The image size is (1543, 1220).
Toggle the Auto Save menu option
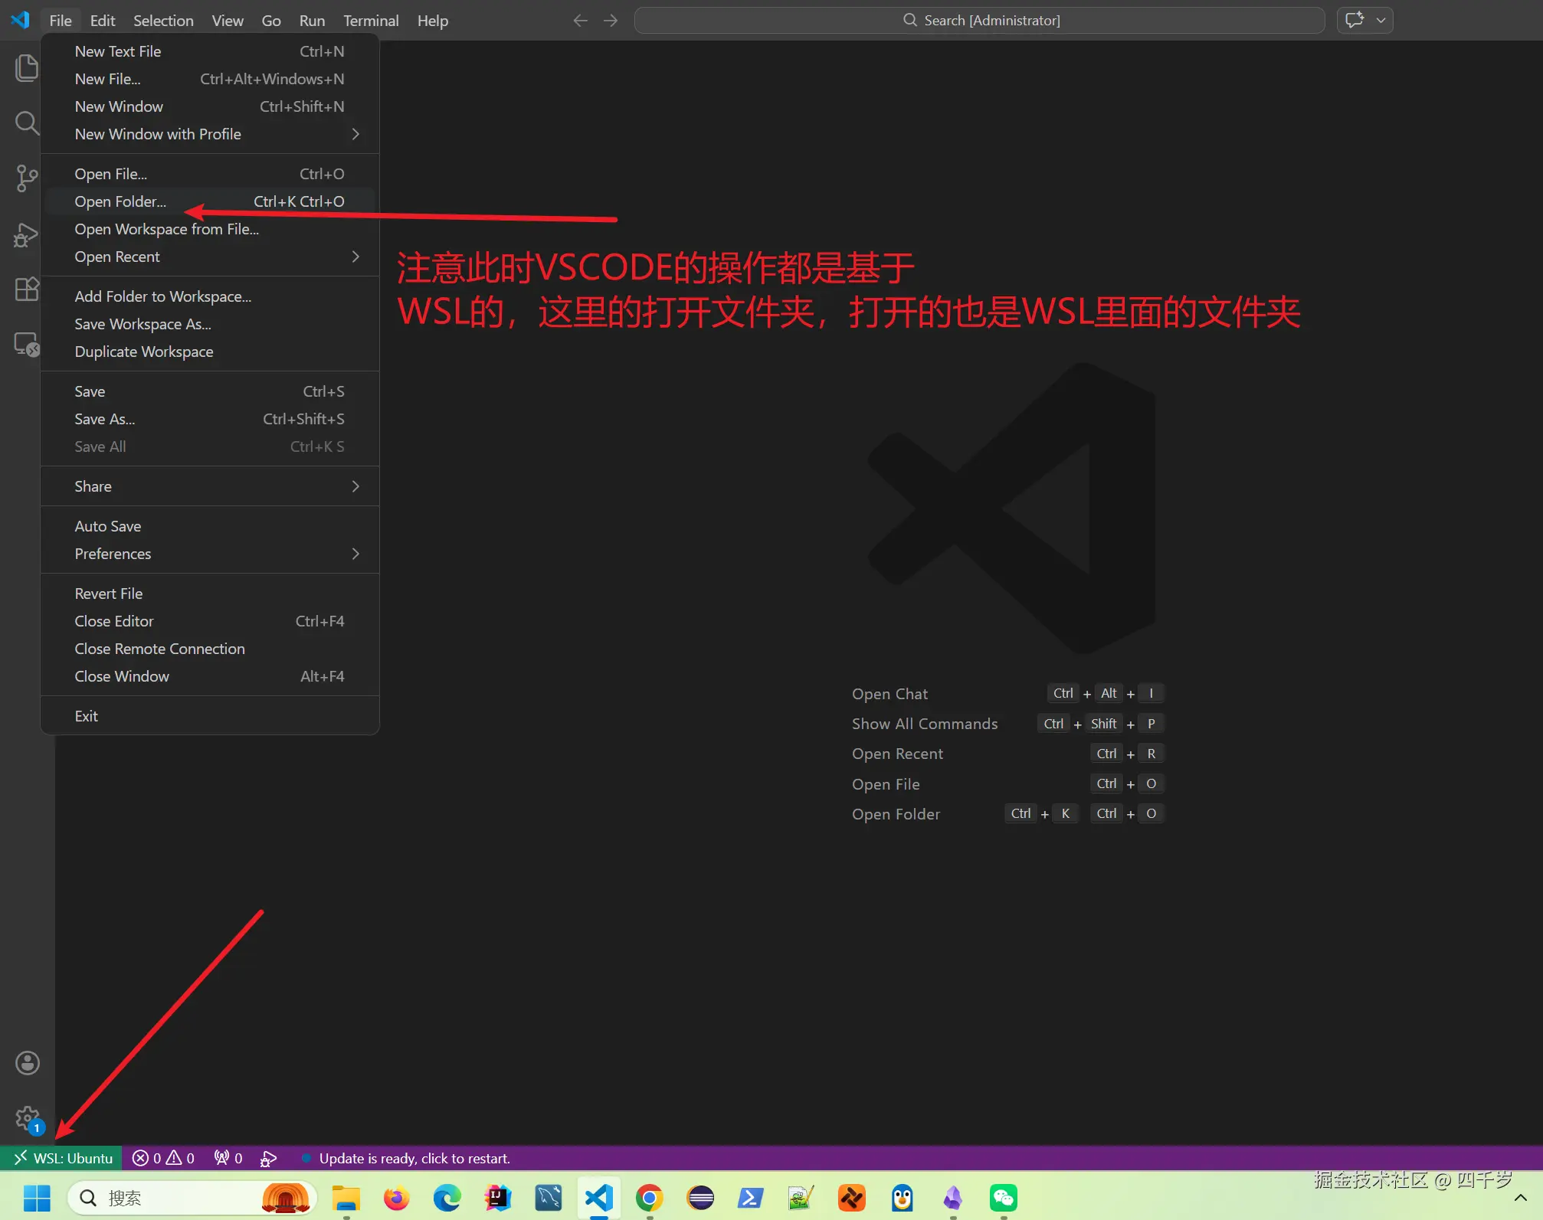point(108,526)
